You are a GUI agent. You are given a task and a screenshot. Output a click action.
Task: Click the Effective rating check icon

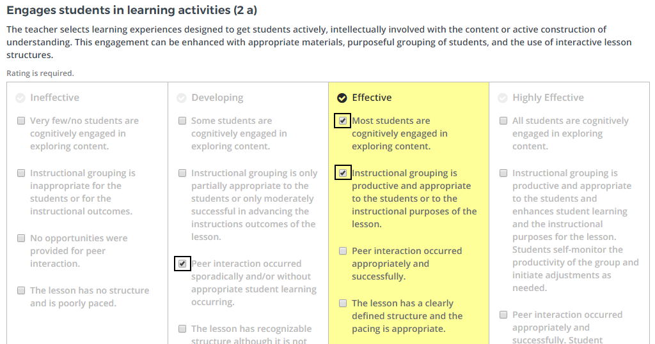point(342,98)
